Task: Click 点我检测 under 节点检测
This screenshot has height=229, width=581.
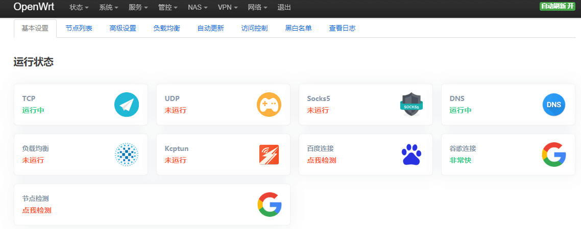Action: point(36,210)
